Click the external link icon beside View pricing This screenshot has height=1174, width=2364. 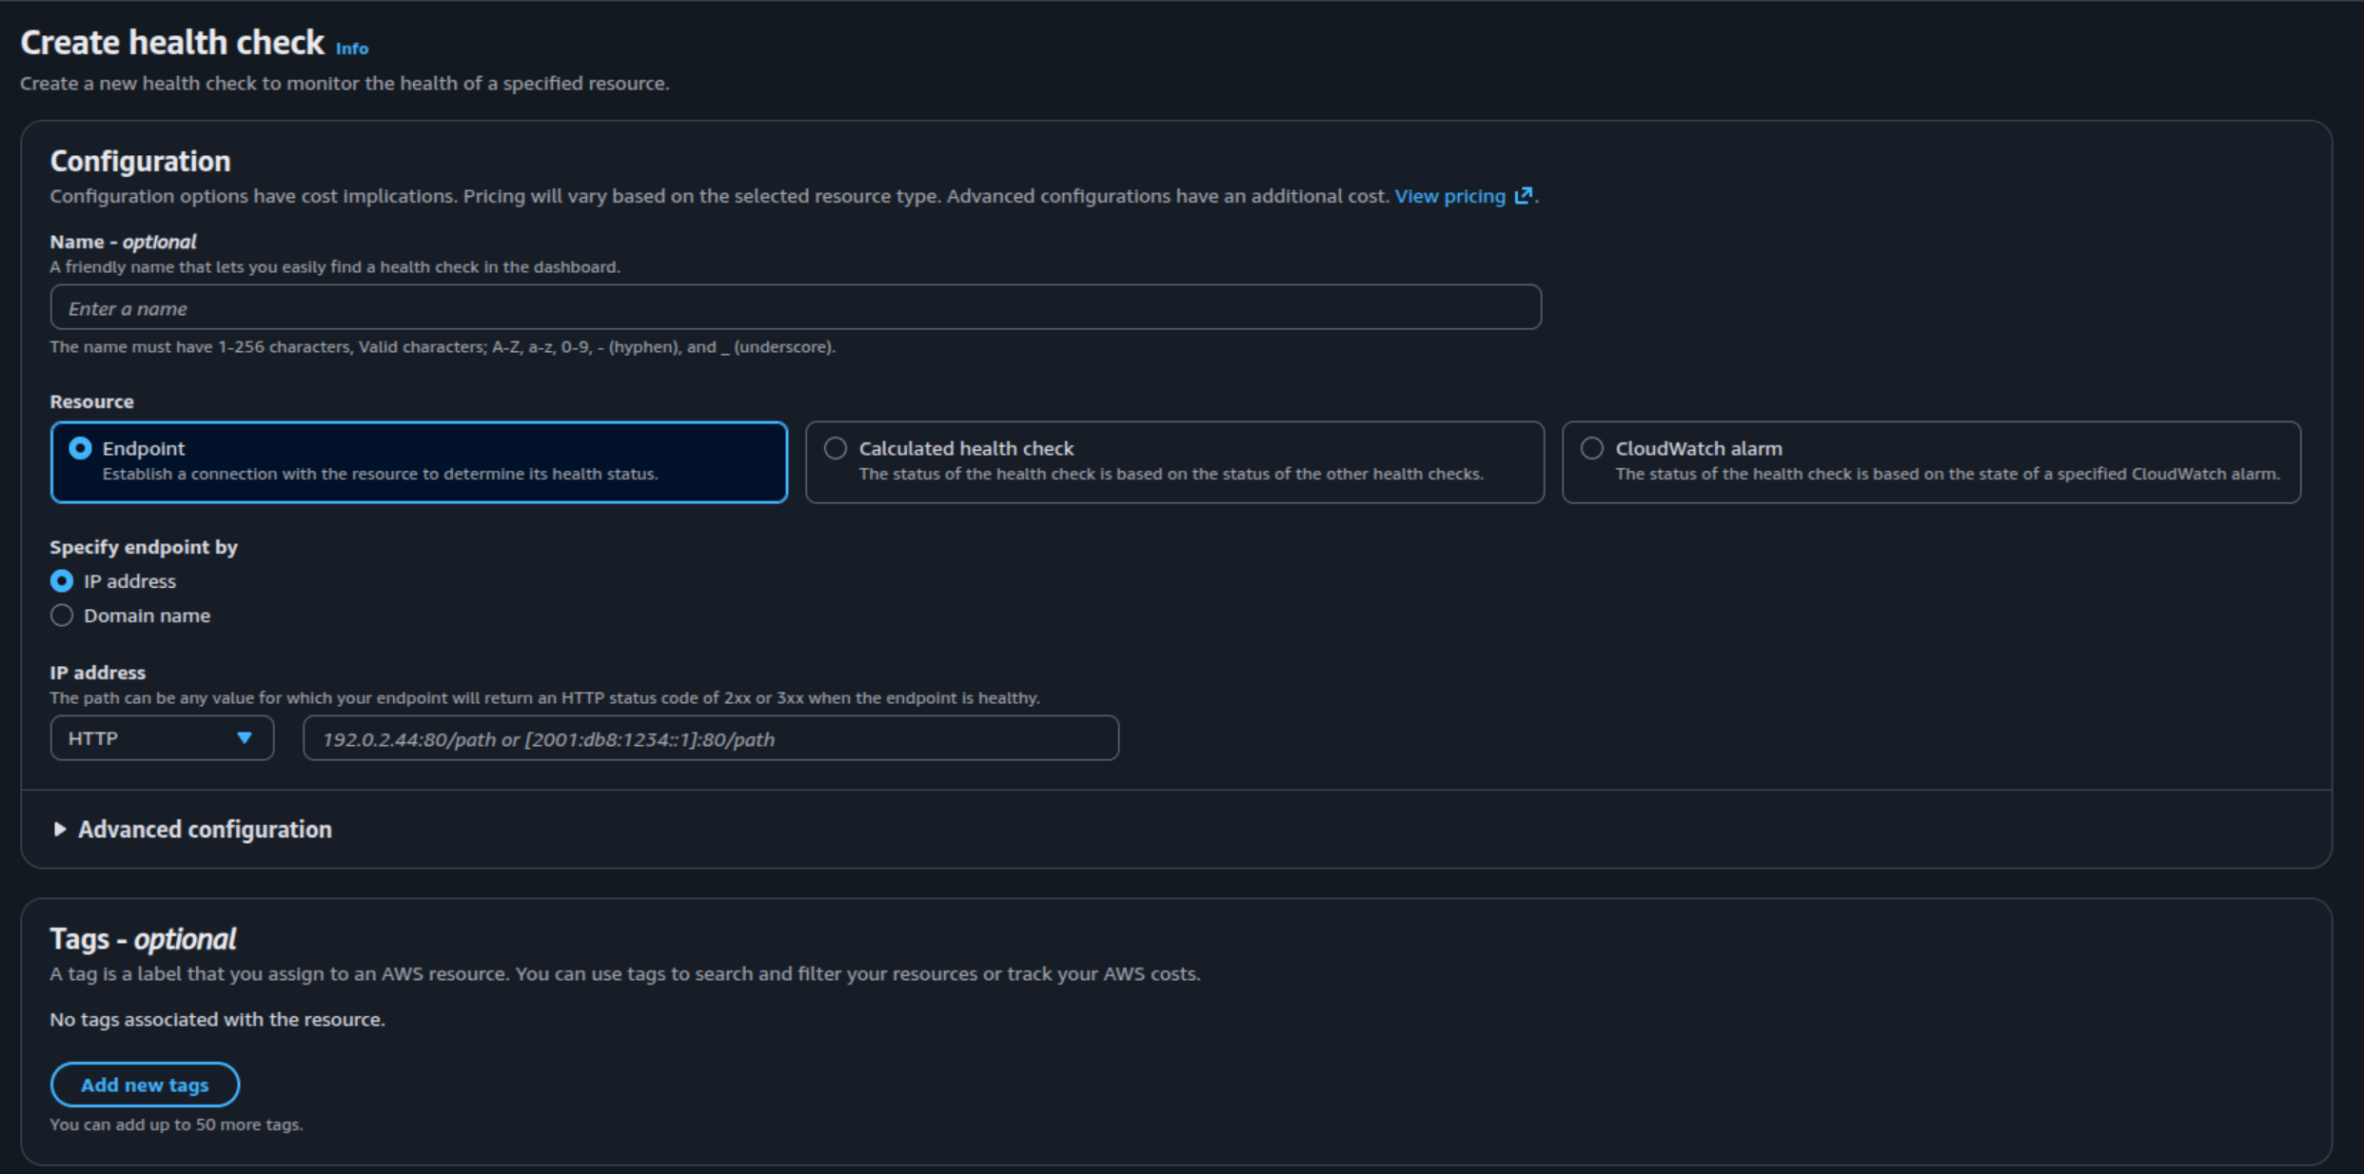pyautogui.click(x=1524, y=195)
